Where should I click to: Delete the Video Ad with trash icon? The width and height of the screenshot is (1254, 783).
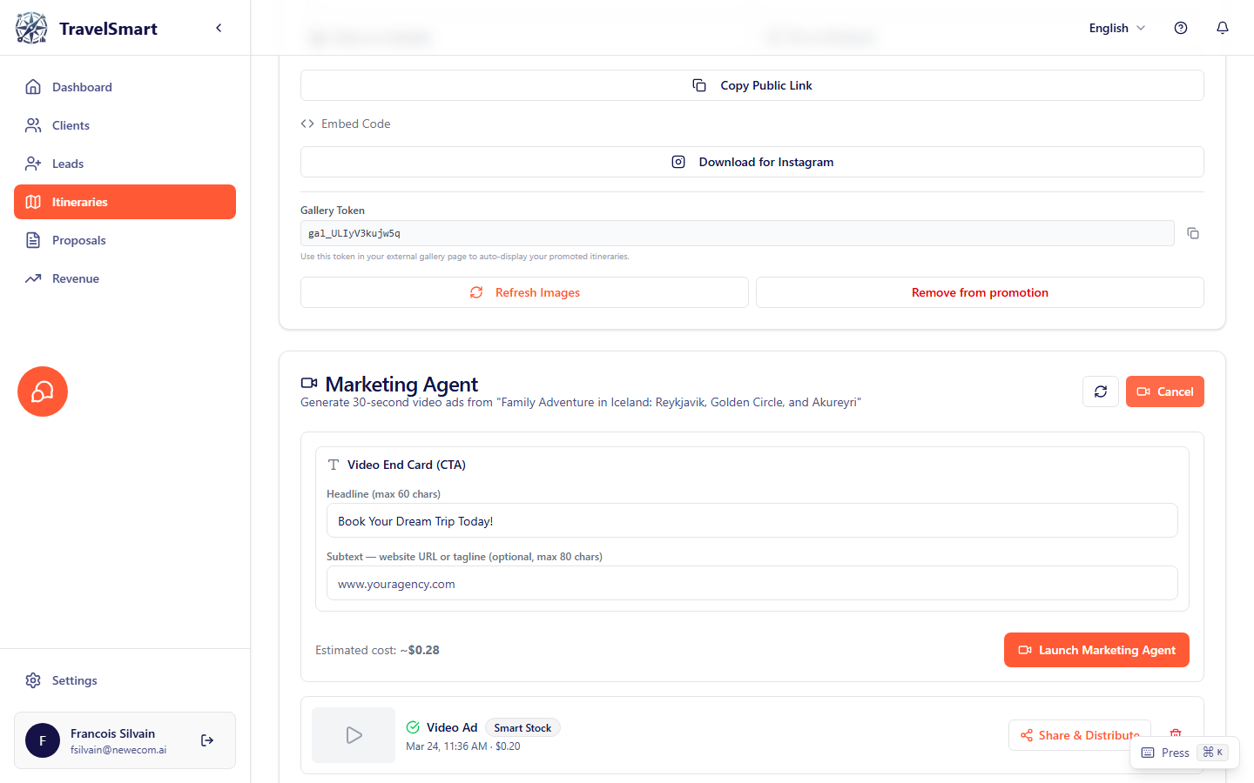tap(1175, 733)
